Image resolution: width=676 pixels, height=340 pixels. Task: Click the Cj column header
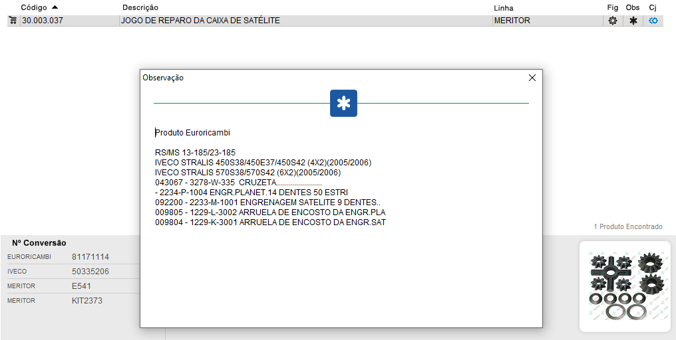tap(653, 7)
